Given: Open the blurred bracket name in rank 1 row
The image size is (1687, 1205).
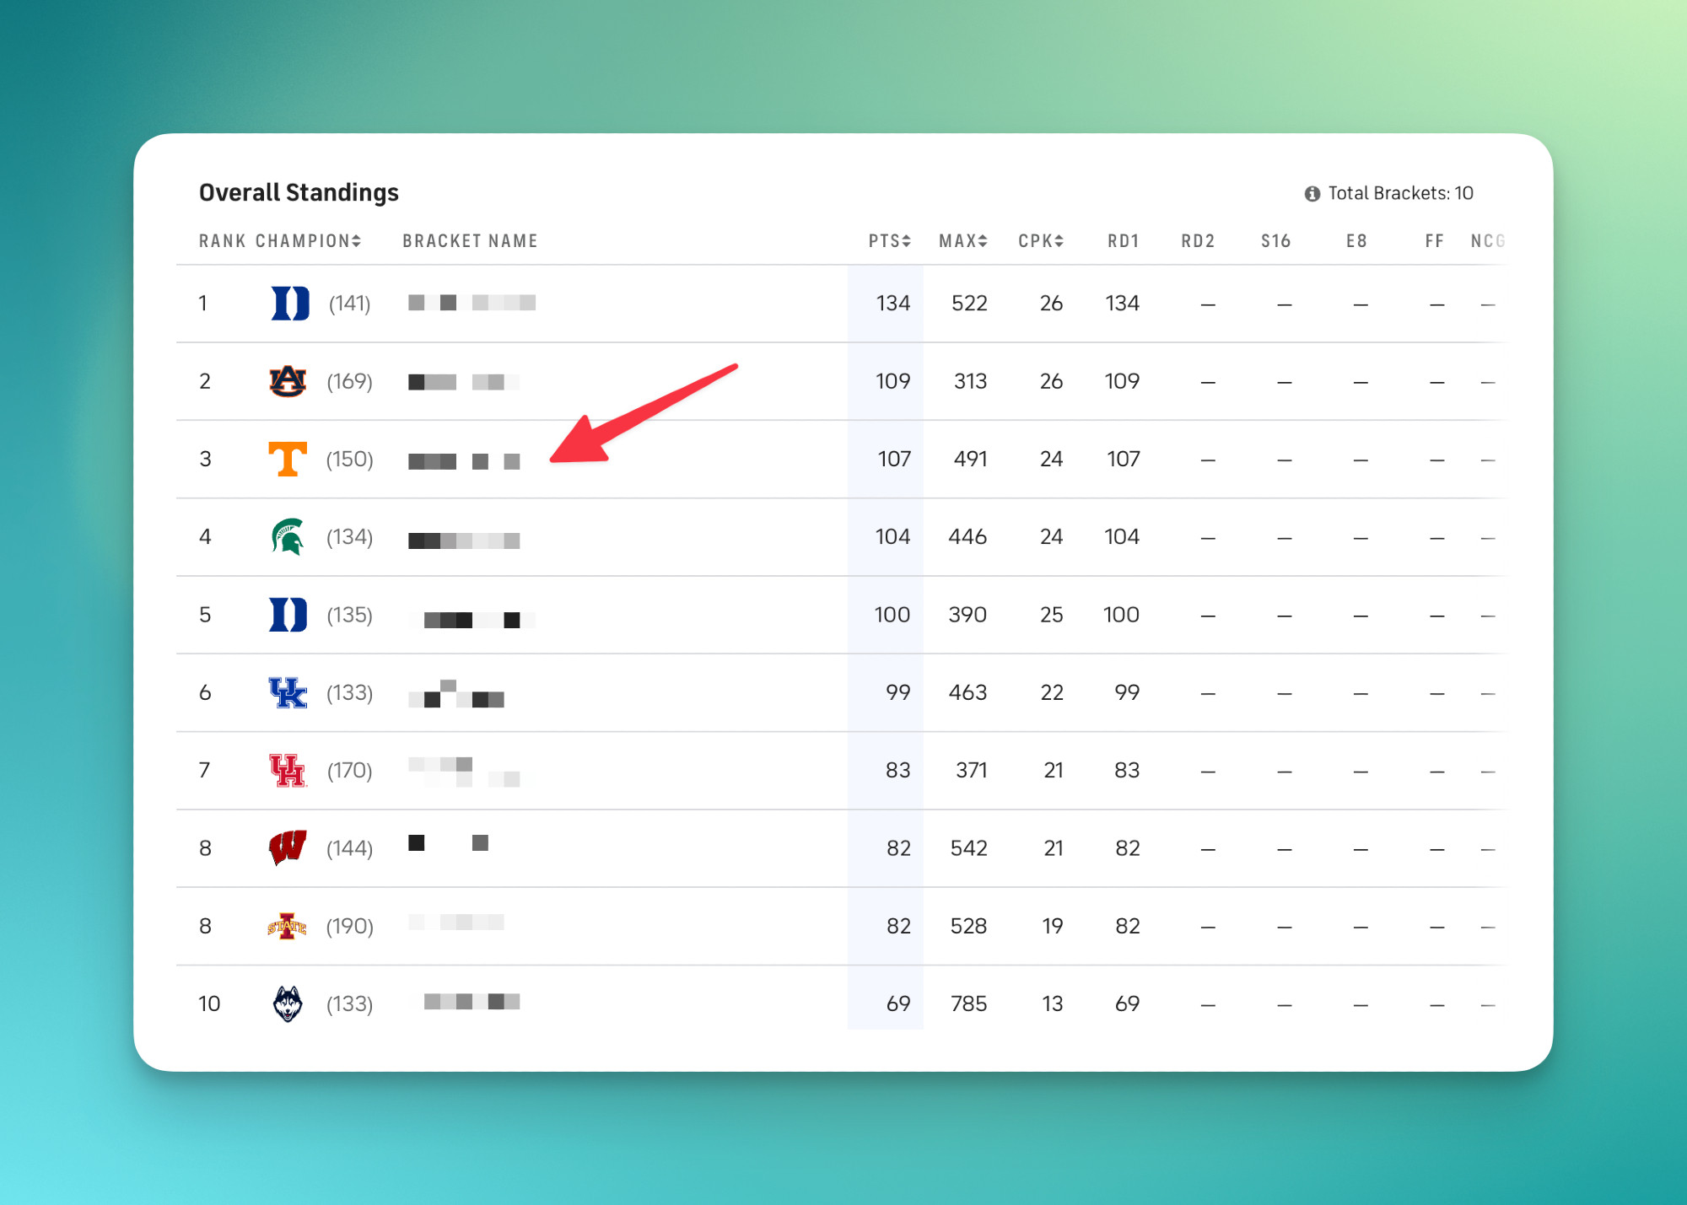Looking at the screenshot, I should point(472,303).
